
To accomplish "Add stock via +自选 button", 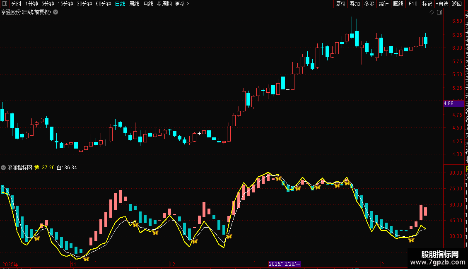I will pos(442,4).
